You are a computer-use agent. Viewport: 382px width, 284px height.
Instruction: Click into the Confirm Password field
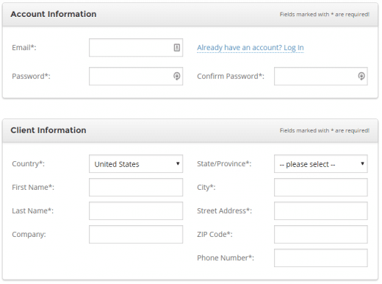pyautogui.click(x=321, y=77)
